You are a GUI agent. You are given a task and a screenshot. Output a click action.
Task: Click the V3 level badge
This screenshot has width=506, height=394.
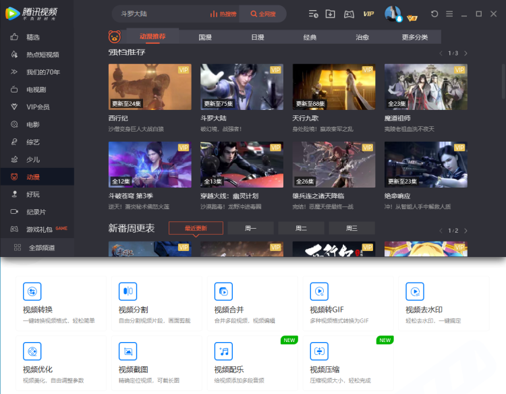tap(412, 18)
